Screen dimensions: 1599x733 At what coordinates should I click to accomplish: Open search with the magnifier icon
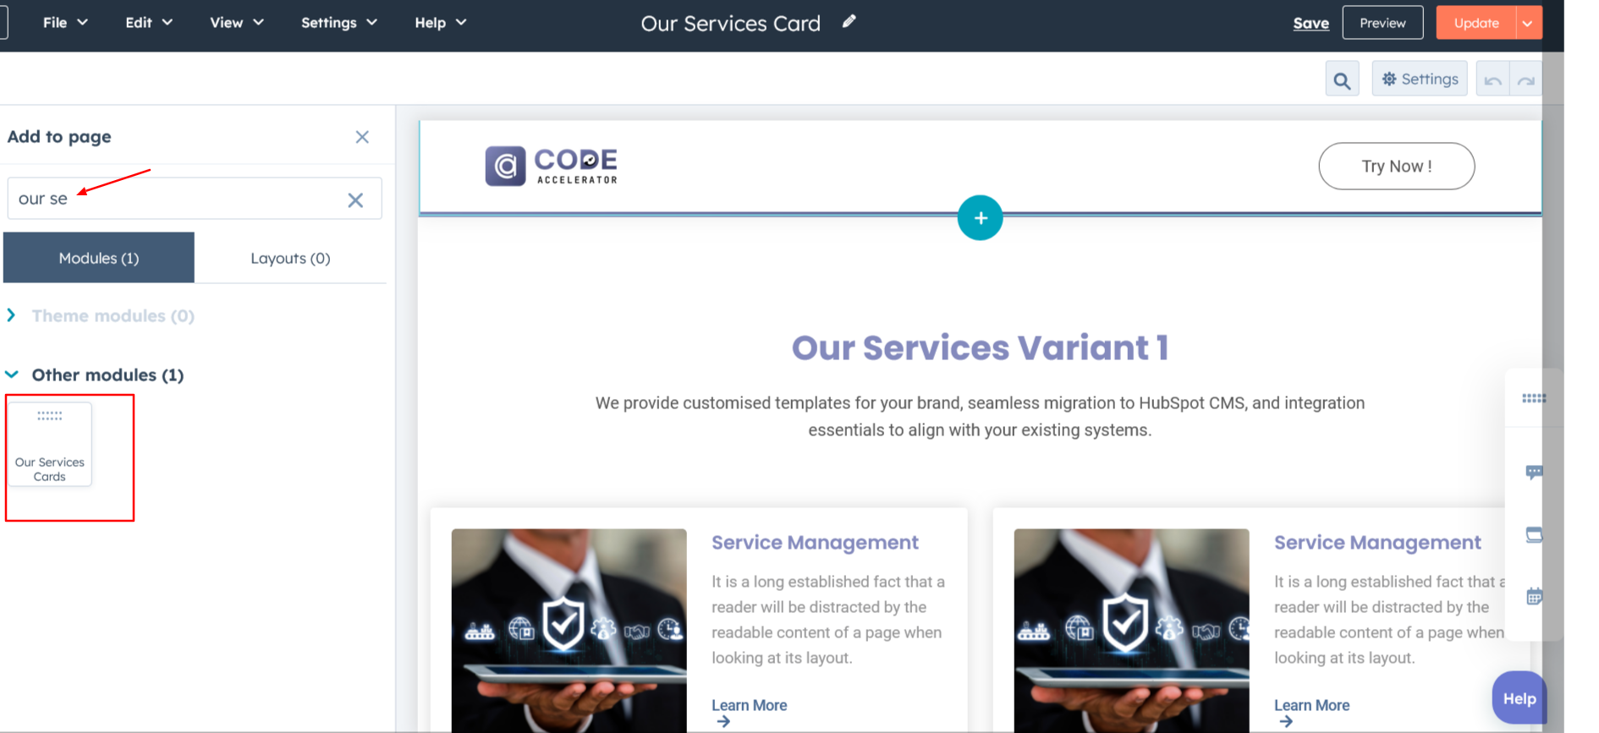point(1342,80)
